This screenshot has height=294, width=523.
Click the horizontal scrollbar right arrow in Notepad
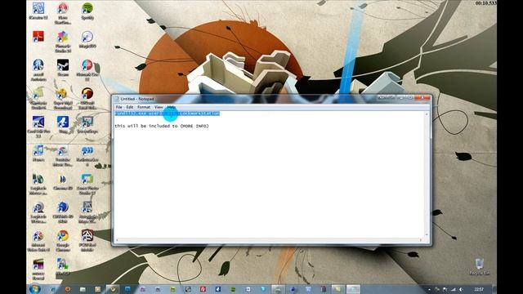point(421,240)
